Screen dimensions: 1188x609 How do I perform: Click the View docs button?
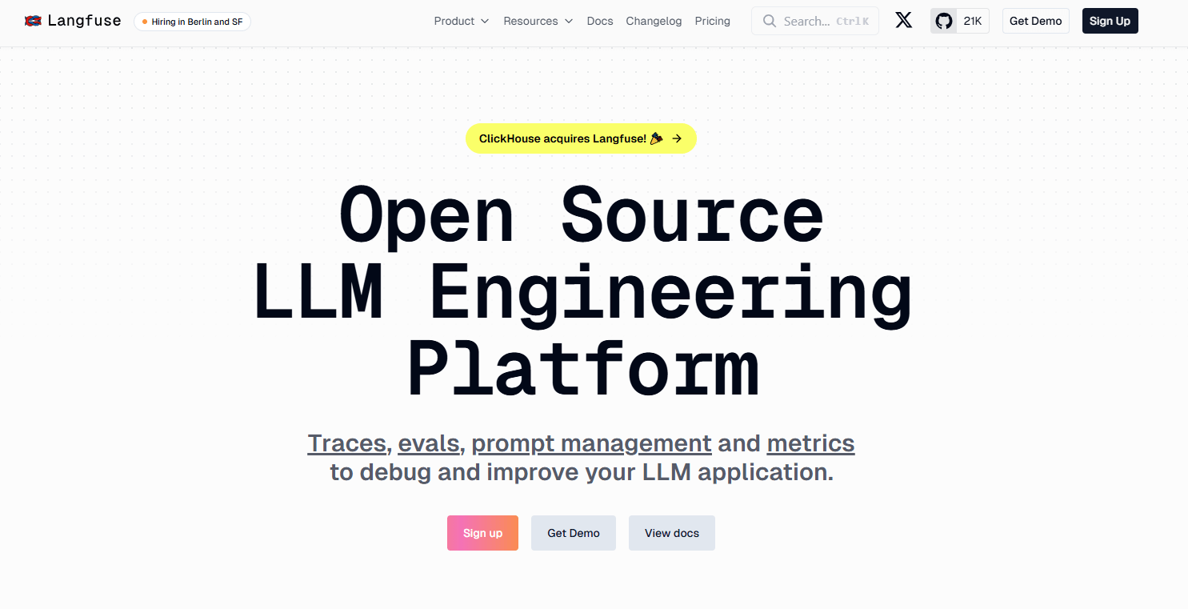pyautogui.click(x=671, y=532)
